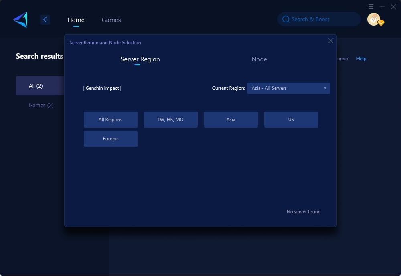Choose the US region button

click(291, 120)
